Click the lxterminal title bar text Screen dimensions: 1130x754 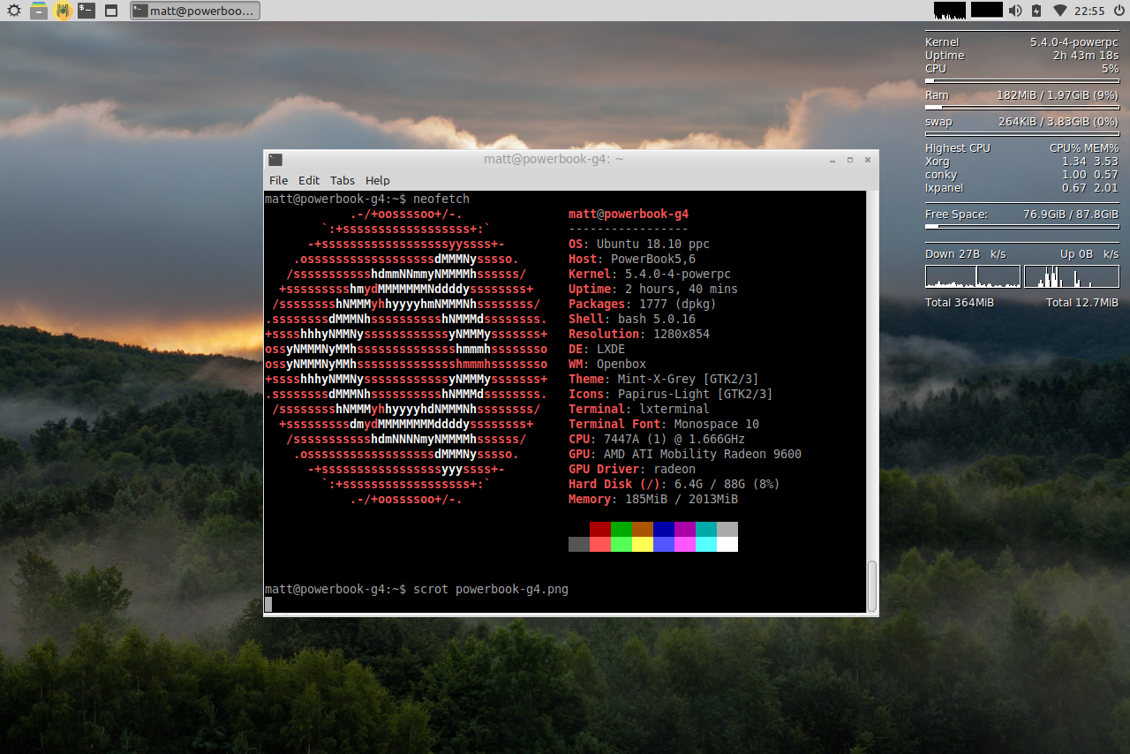click(x=554, y=159)
